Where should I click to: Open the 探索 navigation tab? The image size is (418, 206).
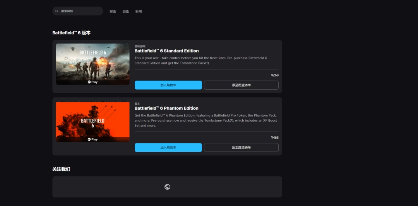(113, 12)
